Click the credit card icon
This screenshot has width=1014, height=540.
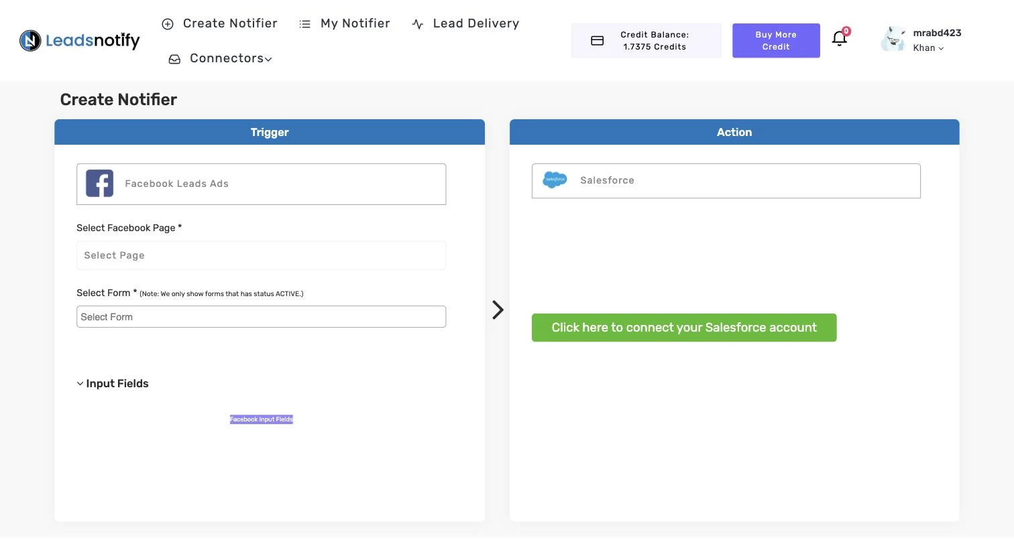597,41
